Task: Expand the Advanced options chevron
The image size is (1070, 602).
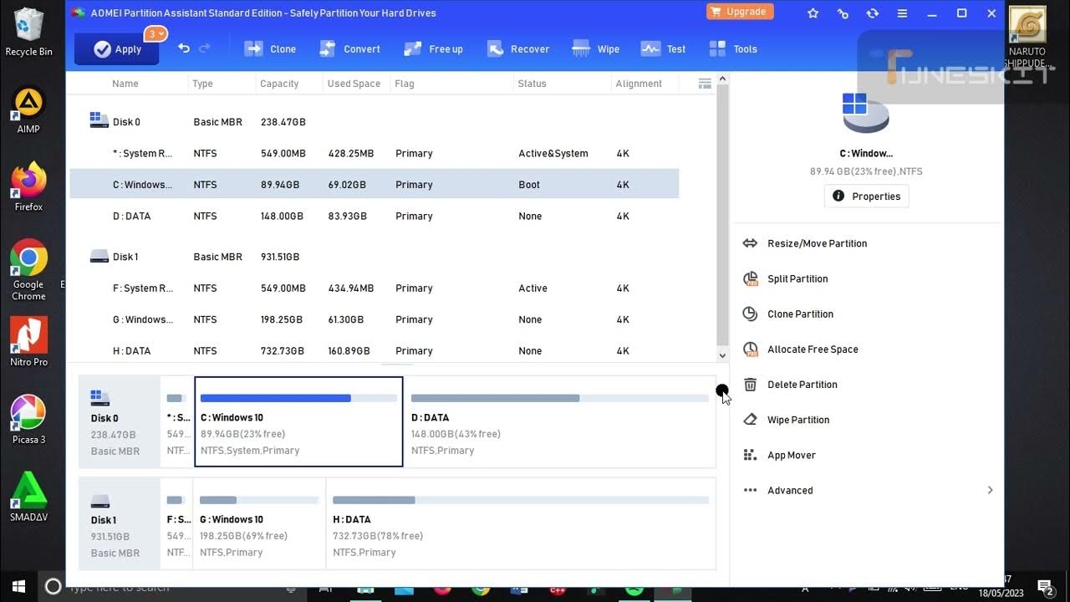Action: pyautogui.click(x=990, y=491)
